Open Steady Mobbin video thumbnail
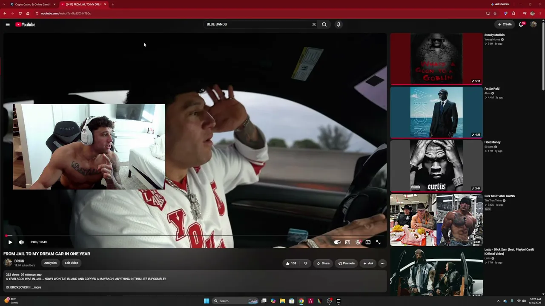Viewport: 545px width, 306px height. (x=436, y=59)
